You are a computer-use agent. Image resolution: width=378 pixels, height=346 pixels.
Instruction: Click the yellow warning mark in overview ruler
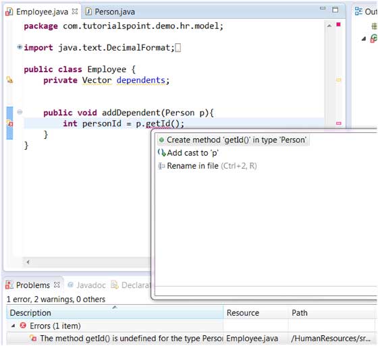[x=339, y=80]
